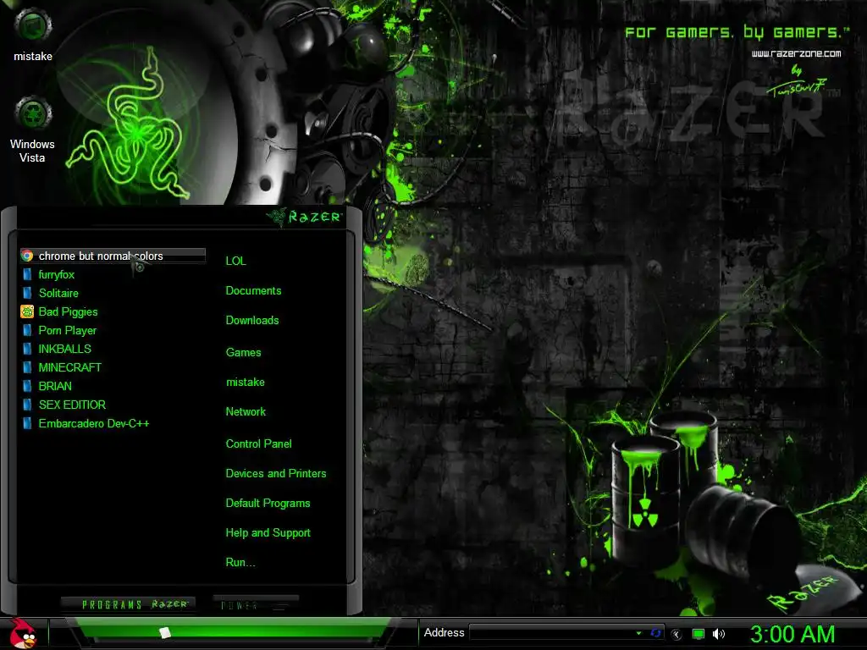This screenshot has height=650, width=867.
Task: Open Documents from start menu
Action: pos(253,291)
